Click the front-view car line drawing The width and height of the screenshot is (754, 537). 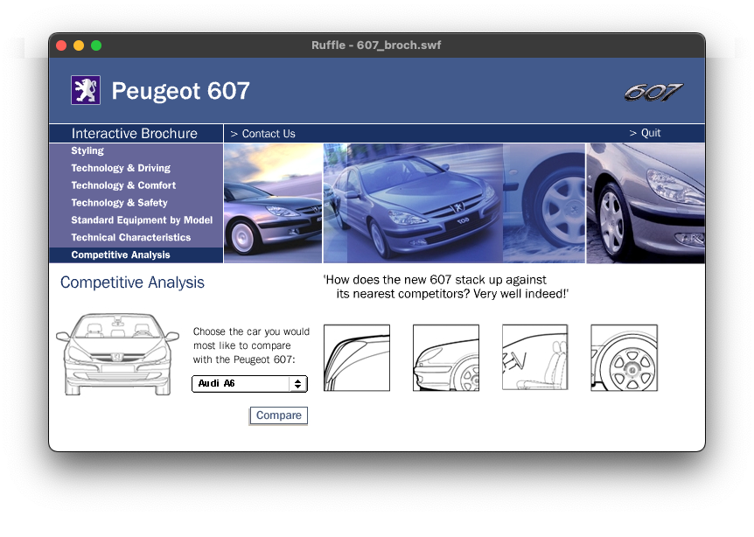pyautogui.click(x=118, y=354)
